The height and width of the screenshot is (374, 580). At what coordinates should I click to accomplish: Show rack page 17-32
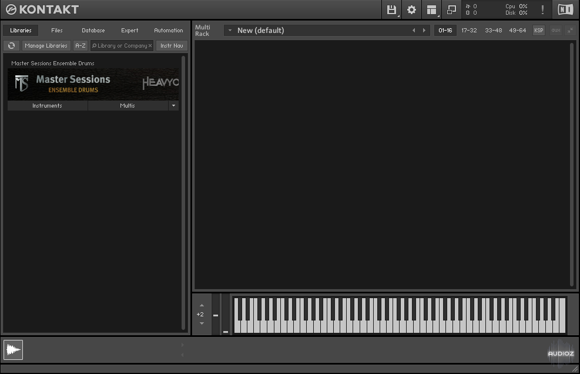click(469, 31)
